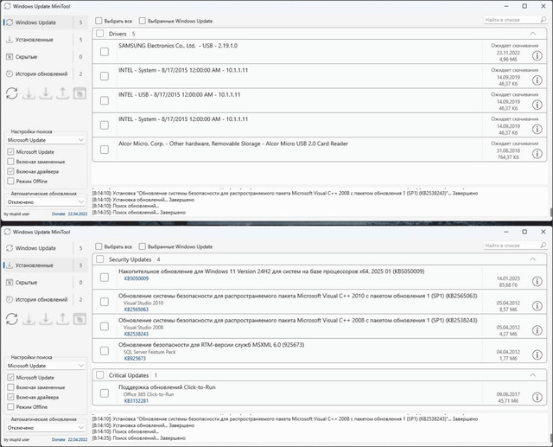The height and width of the screenshot is (447, 553).
Task: Open 'История обновлений' in bottom window
Action: (x=45, y=299)
